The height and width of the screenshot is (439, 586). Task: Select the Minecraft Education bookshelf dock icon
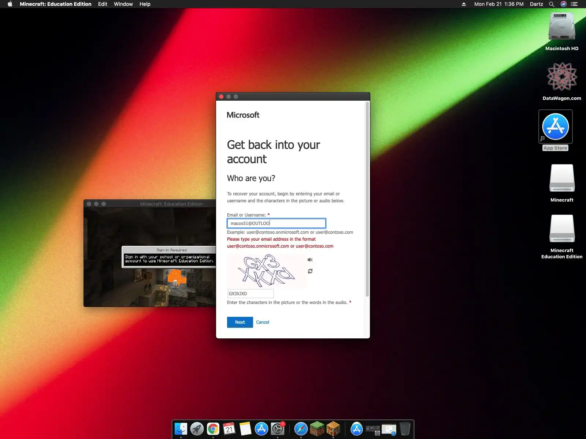333,429
